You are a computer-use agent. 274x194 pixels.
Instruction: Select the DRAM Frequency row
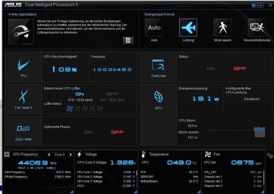38,177
